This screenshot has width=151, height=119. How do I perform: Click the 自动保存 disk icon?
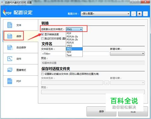(x=10, y=47)
